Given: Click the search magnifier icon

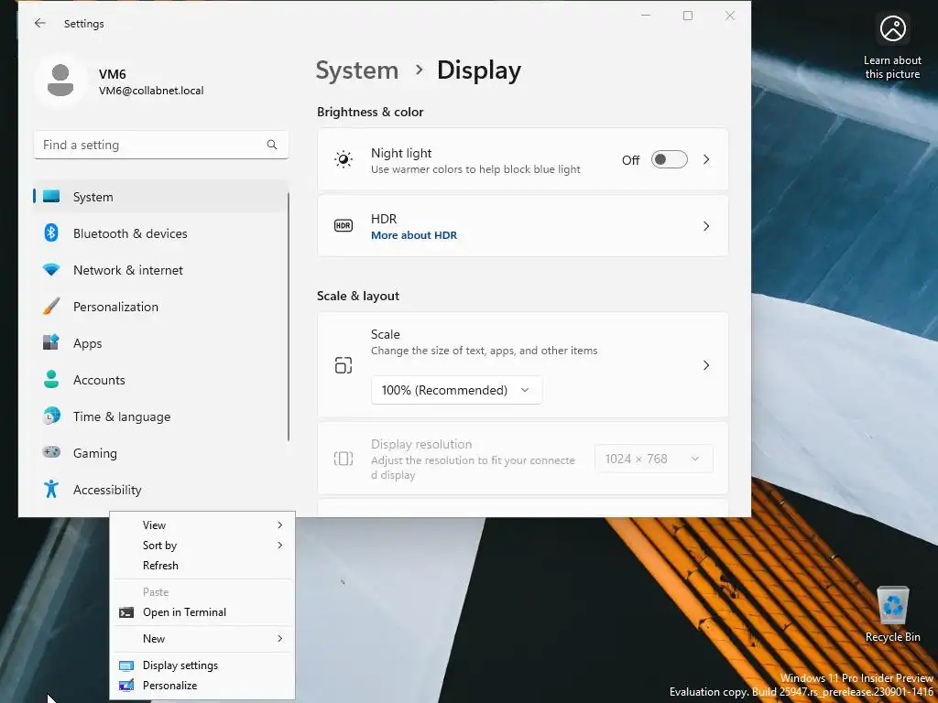Looking at the screenshot, I should tap(271, 145).
